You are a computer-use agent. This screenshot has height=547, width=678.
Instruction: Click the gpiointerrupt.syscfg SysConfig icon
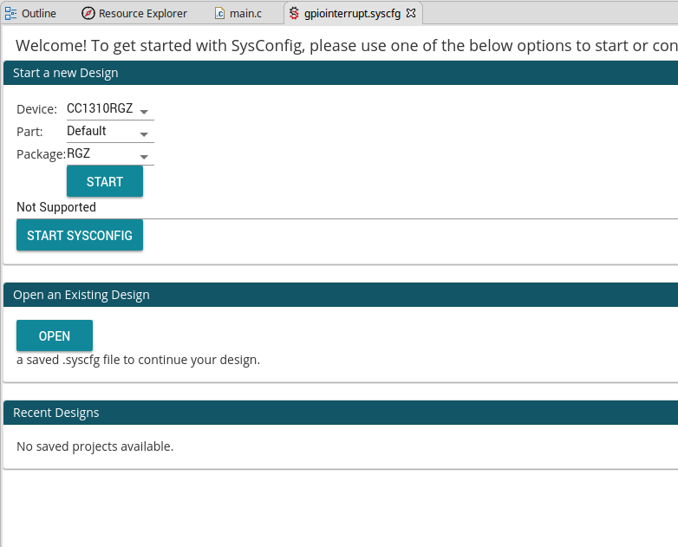295,13
